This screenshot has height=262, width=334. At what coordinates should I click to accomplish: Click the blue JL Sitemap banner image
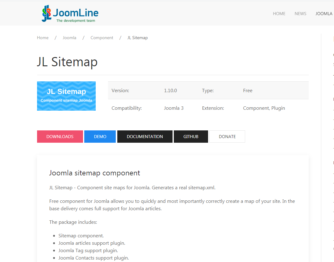[x=66, y=96]
